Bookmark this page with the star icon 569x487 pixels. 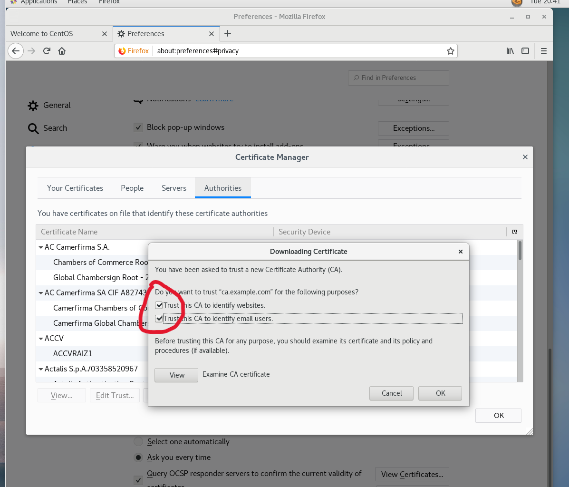450,51
